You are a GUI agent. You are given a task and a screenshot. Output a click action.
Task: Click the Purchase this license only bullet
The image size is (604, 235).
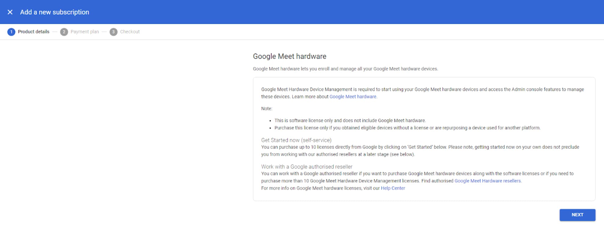[407, 128]
